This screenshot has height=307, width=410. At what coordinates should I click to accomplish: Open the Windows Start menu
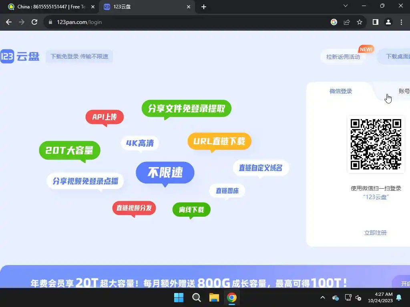point(179,297)
